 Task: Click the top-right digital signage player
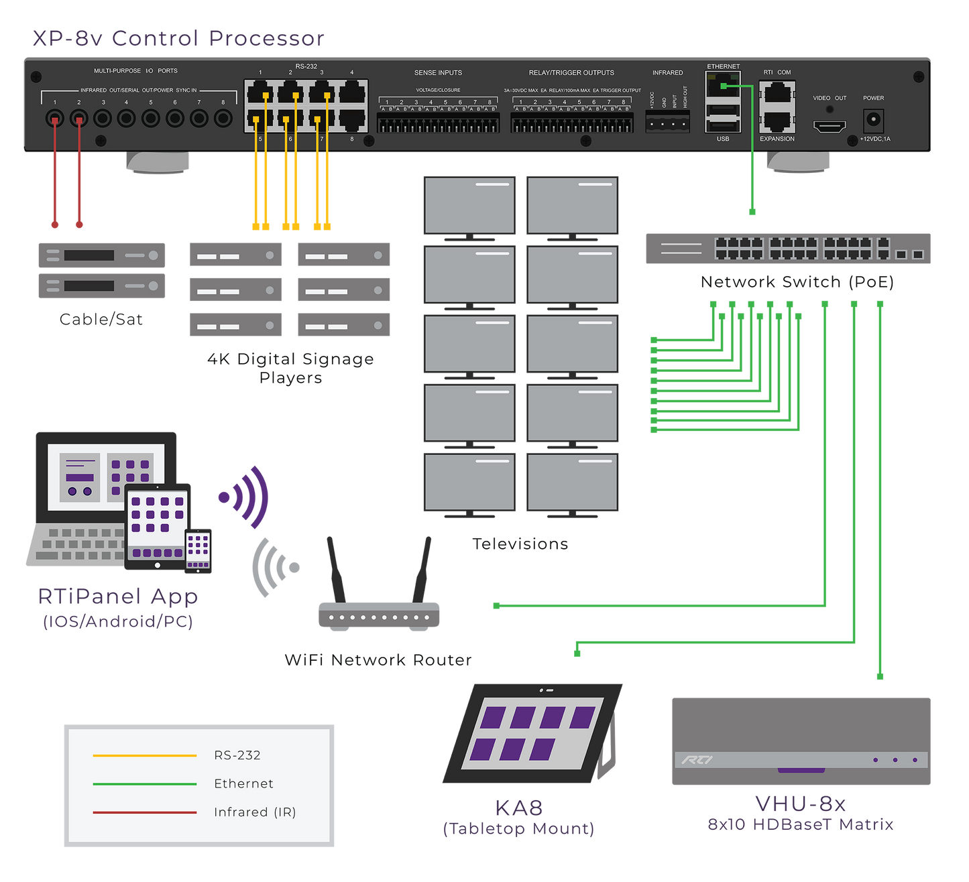[x=344, y=255]
